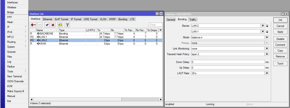Click the yellow Comment toolbar button
This screenshot has height=108, width=290.
tap(60, 25)
